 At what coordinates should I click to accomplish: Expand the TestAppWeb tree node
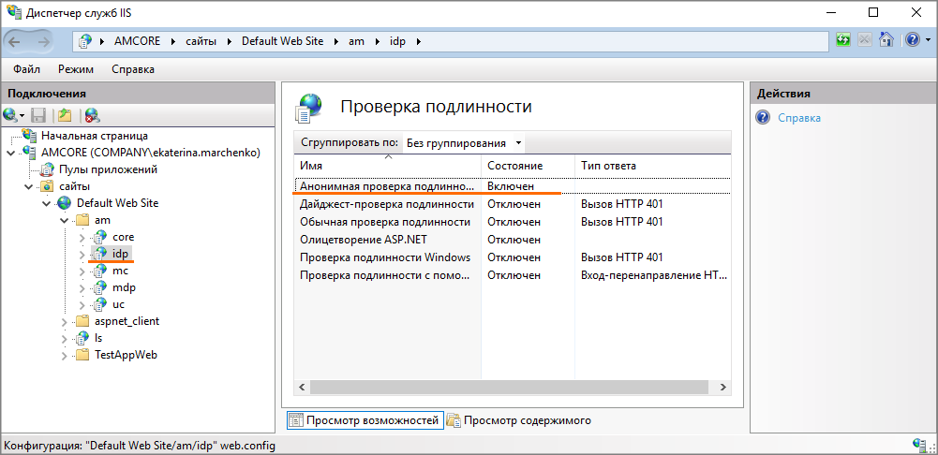[x=65, y=355]
